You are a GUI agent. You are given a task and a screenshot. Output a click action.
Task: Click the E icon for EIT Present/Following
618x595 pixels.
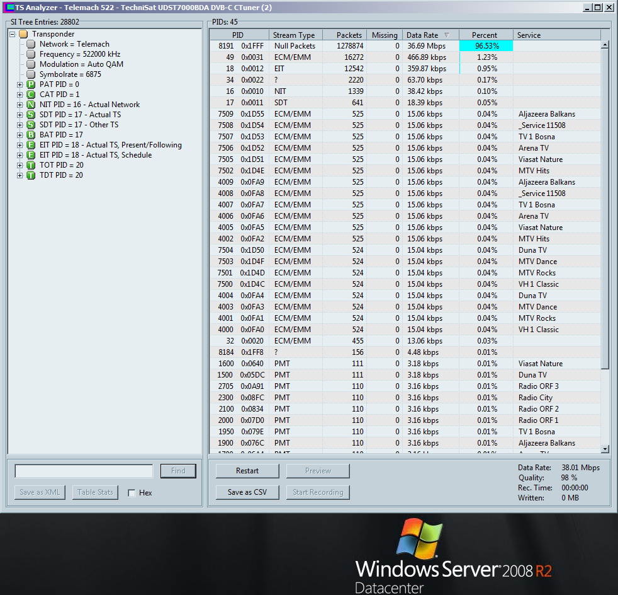coord(31,145)
